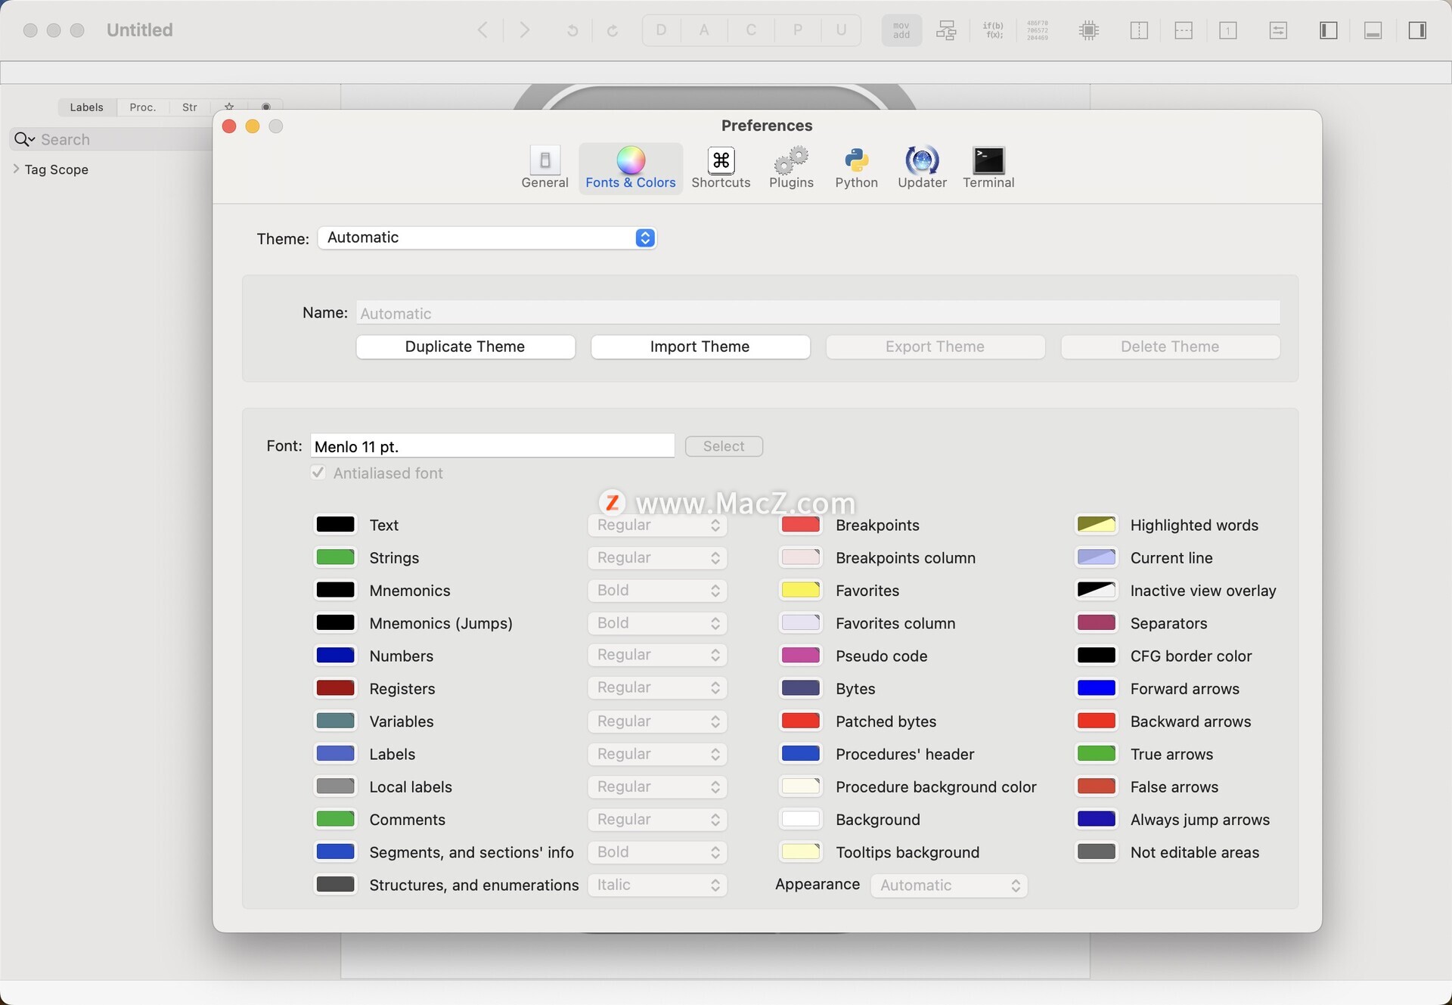Open the font style dropdown for Numbers

pyautogui.click(x=657, y=655)
